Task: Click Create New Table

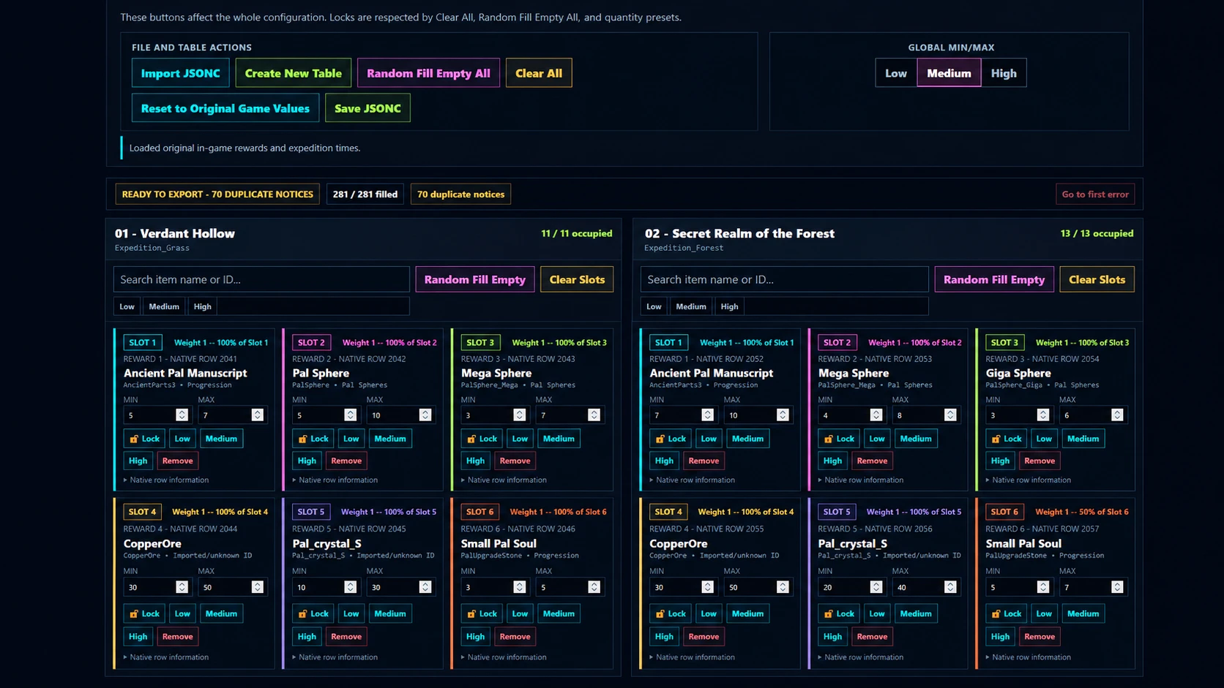Action: coord(294,73)
